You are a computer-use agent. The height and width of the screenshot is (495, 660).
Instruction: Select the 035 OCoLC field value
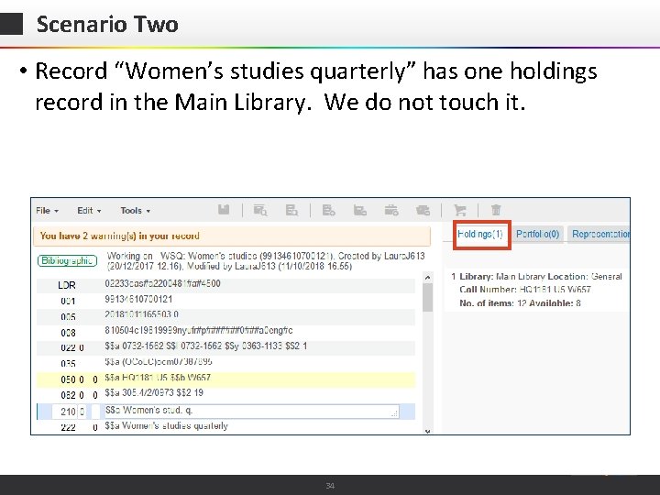(159, 361)
